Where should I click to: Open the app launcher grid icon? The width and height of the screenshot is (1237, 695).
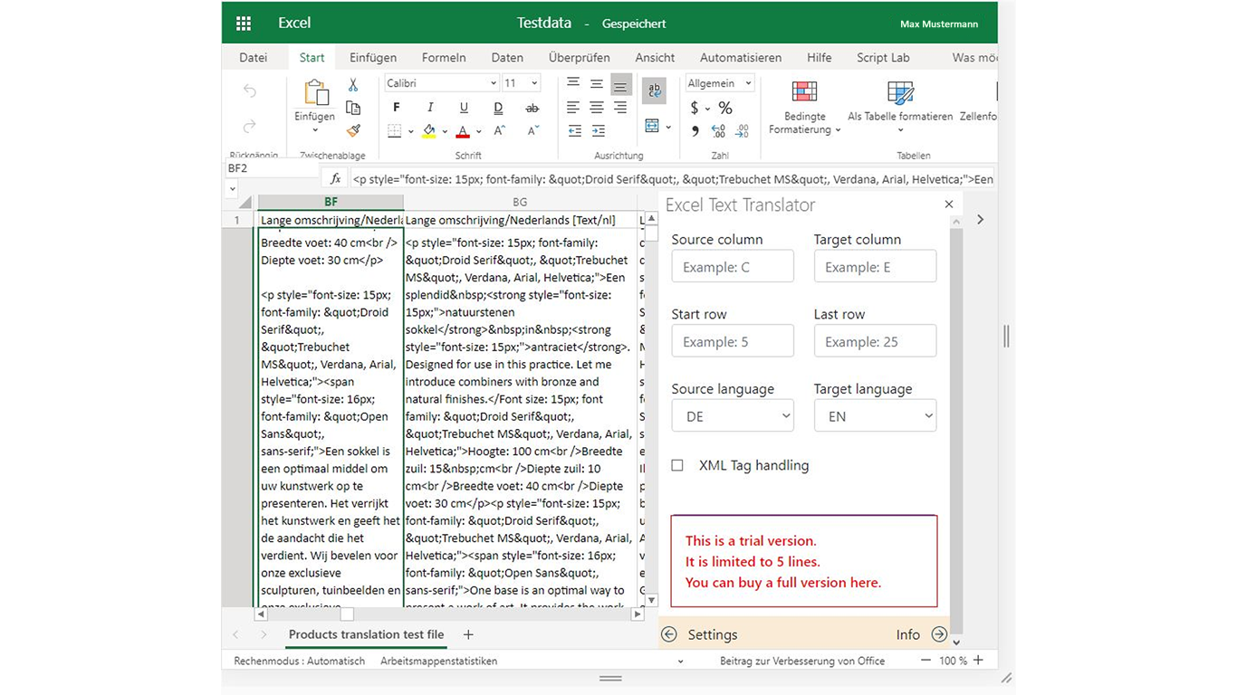click(x=244, y=24)
